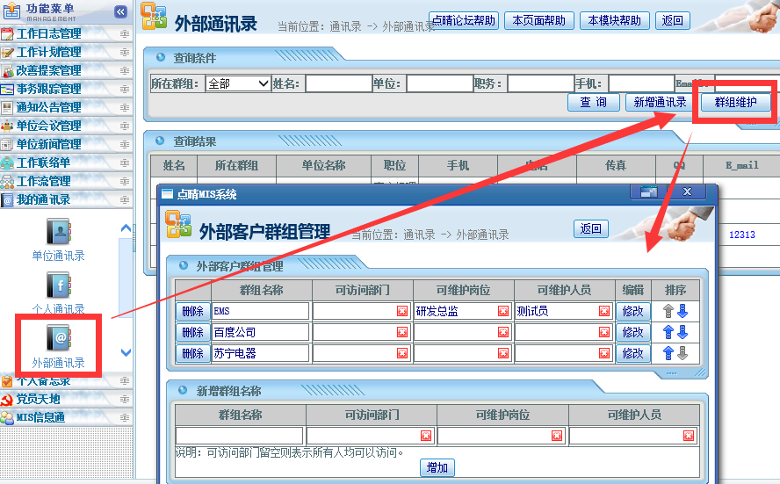Move 百度公司 group up with blue arrow
Image resolution: width=780 pixels, height=484 pixels.
[x=668, y=332]
